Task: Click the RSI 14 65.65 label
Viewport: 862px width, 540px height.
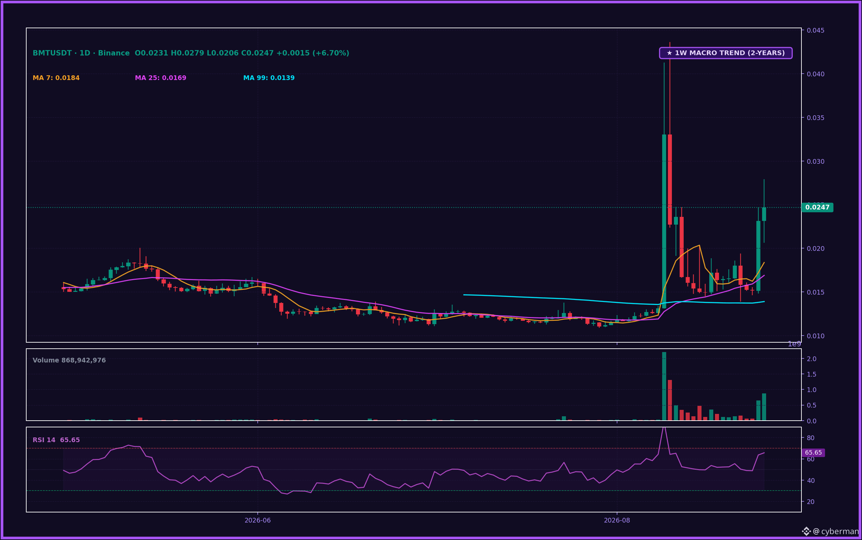Action: (x=57, y=440)
